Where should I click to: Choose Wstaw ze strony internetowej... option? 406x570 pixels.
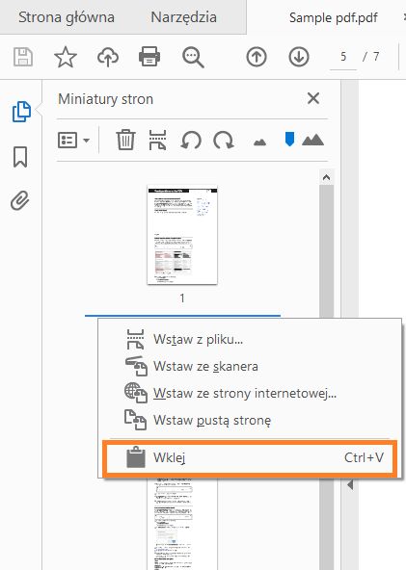coord(250,394)
